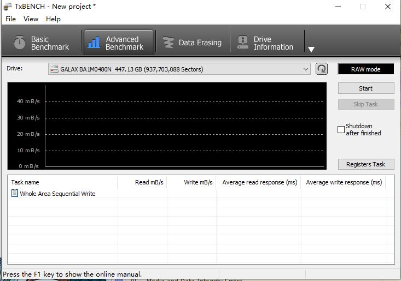Expand the toolbar overflow arrow
Screen dimensions: 401x281
(x=311, y=49)
